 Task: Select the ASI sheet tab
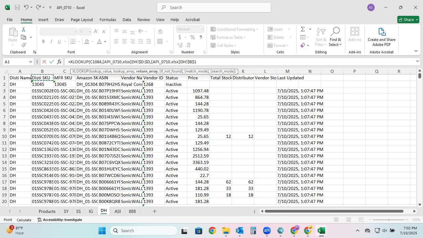(x=118, y=211)
